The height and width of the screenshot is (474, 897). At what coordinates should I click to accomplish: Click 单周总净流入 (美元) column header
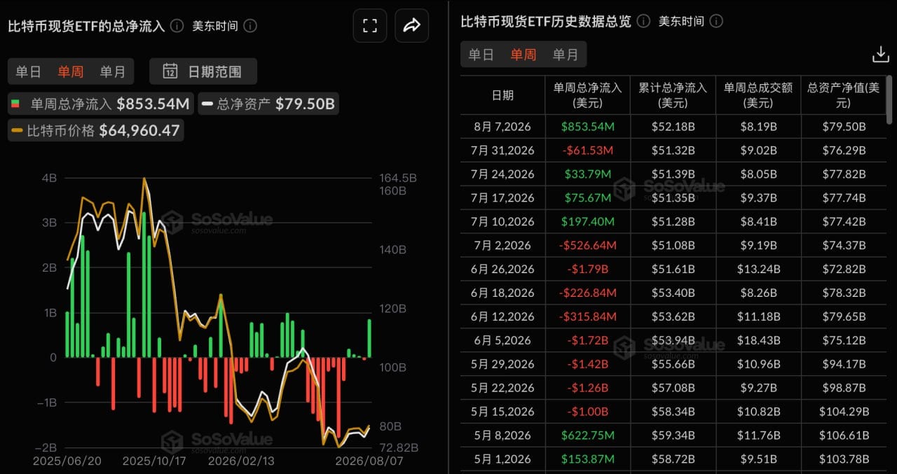(x=587, y=95)
